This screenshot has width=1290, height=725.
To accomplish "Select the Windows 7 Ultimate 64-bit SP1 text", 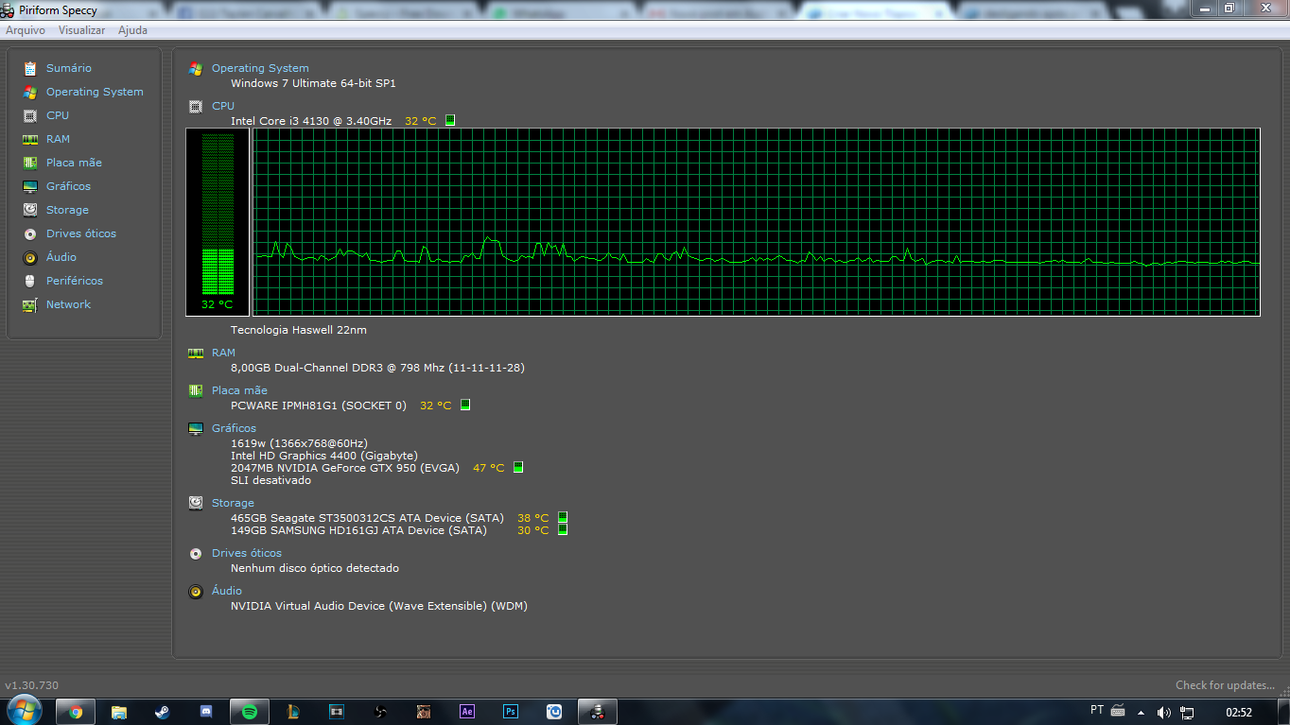I will 313,83.
